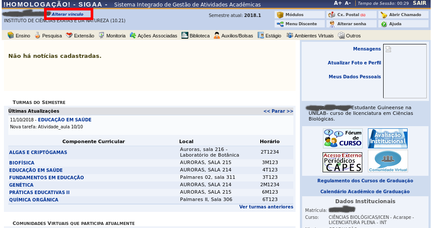The width and height of the screenshot is (432, 228).
Task: Open Ver turmas anteriores link
Action: tap(266, 207)
